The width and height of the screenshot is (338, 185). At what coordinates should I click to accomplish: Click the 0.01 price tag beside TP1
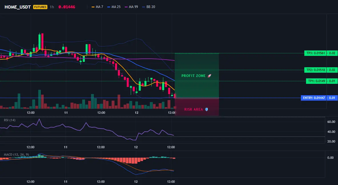click(x=332, y=81)
